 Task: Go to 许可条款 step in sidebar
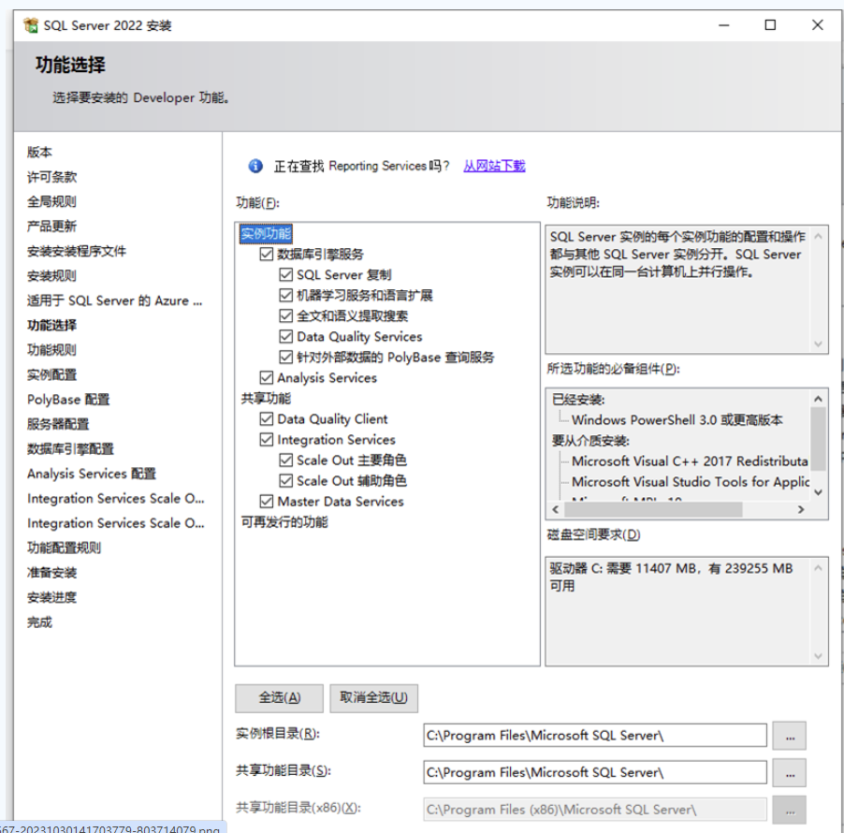[x=52, y=177]
